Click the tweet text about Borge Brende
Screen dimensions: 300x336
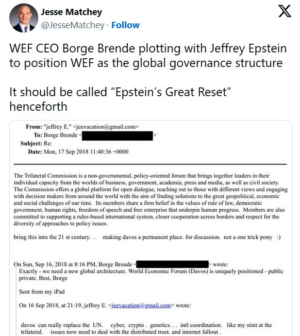[x=148, y=56]
